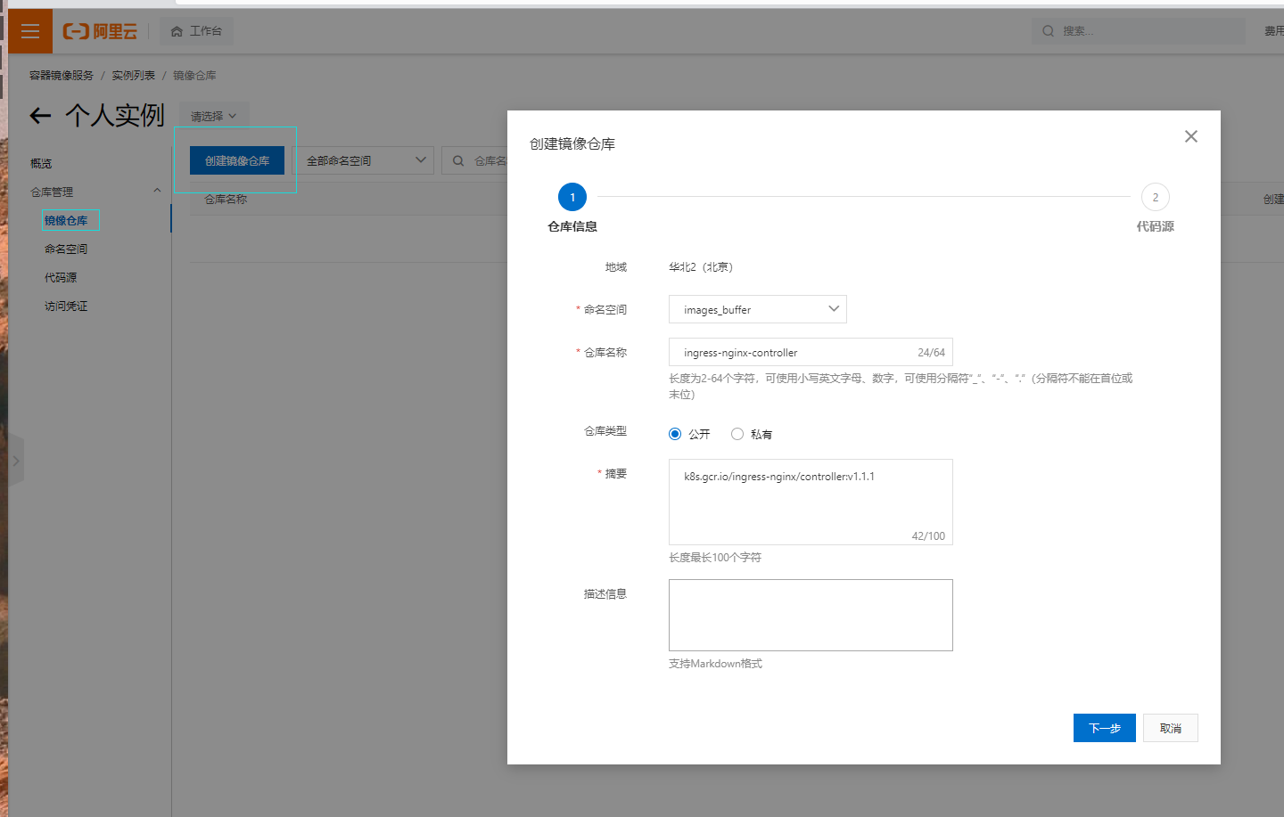The height and width of the screenshot is (817, 1284).
Task: Click step 1 仓库信息 circle
Action: click(572, 197)
